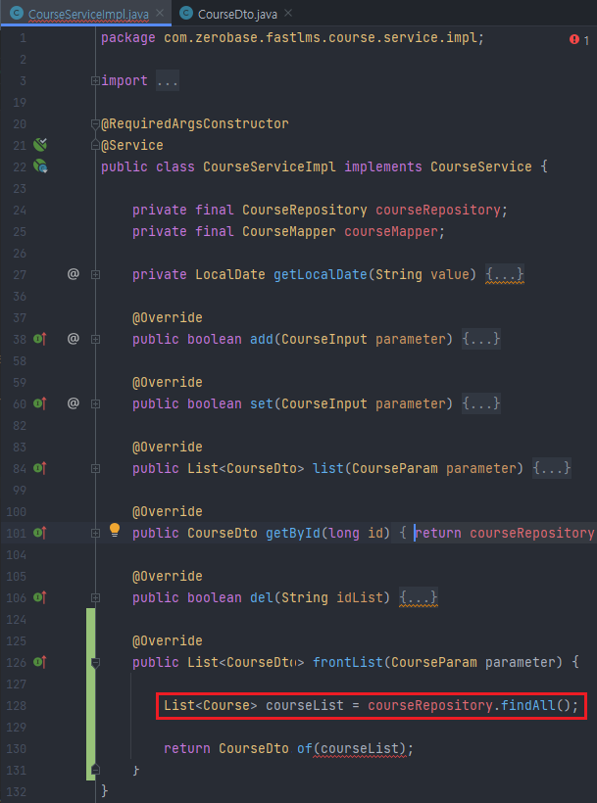Screen dimensions: 597x803
Task: Open the error indicator showing 1 problem
Action: 579,39
